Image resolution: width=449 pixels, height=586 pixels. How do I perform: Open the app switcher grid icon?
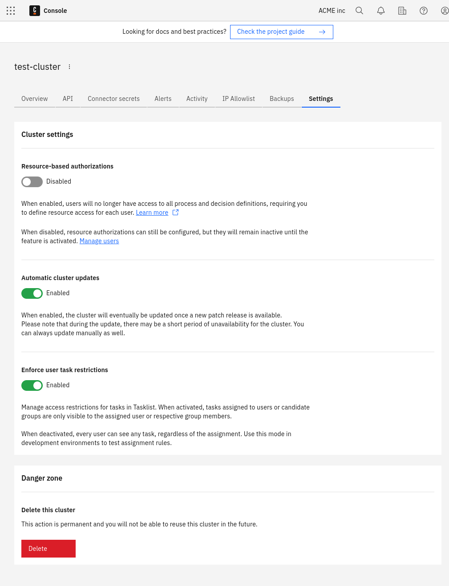(x=11, y=11)
